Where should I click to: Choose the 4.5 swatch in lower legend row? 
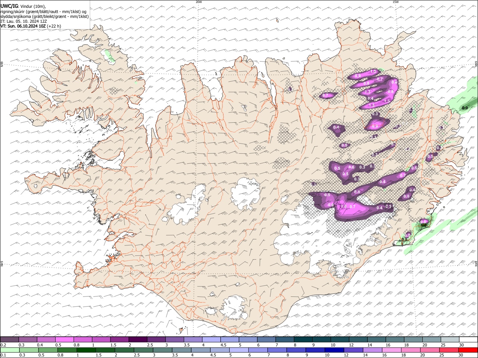point(220,350)
